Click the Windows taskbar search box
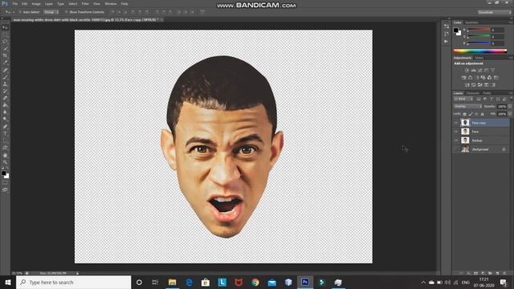Image resolution: width=514 pixels, height=289 pixels. [73, 283]
